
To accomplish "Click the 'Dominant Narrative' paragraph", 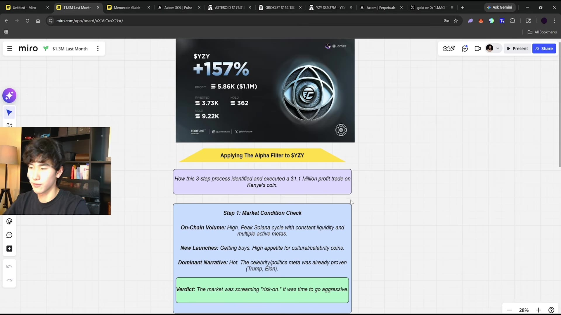I will (x=262, y=265).
